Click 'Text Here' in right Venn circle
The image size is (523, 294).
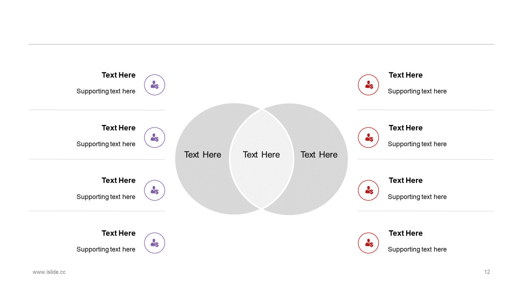319,155
